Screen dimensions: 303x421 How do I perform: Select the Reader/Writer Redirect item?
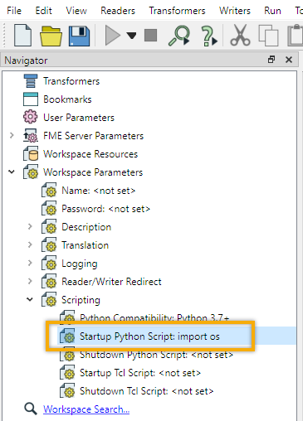111,282
